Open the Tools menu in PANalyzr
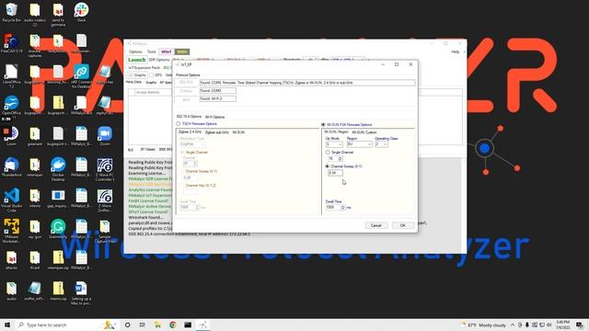The image size is (589, 331). click(152, 51)
